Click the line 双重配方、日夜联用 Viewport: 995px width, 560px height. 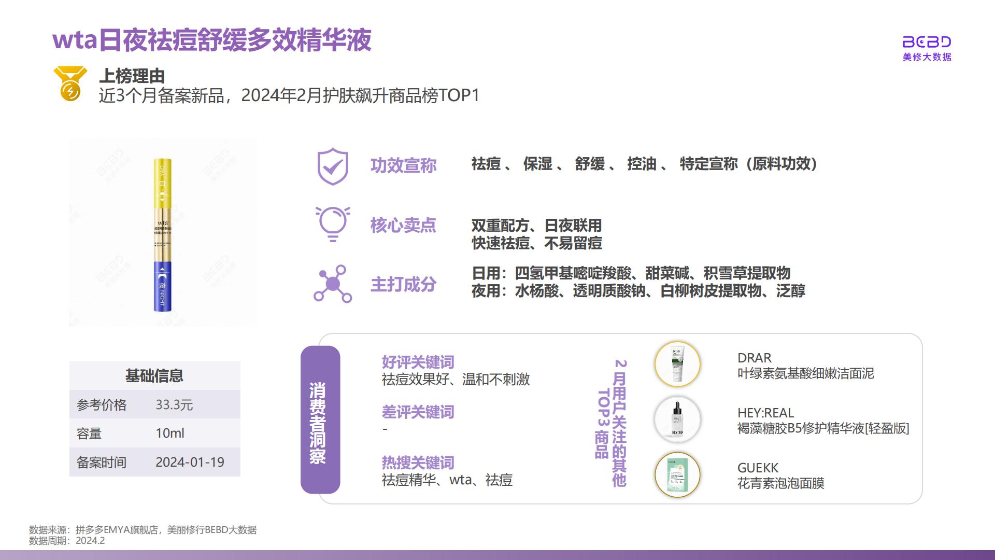coord(536,226)
